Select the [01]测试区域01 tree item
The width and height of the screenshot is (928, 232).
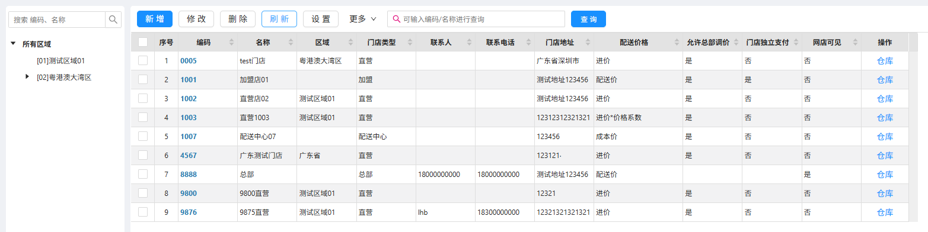[61, 61]
